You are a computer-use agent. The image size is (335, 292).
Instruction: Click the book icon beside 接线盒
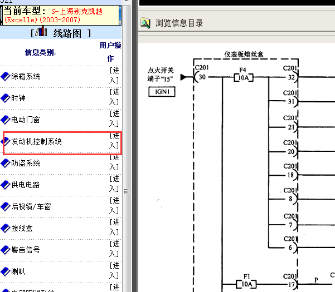coord(6,228)
